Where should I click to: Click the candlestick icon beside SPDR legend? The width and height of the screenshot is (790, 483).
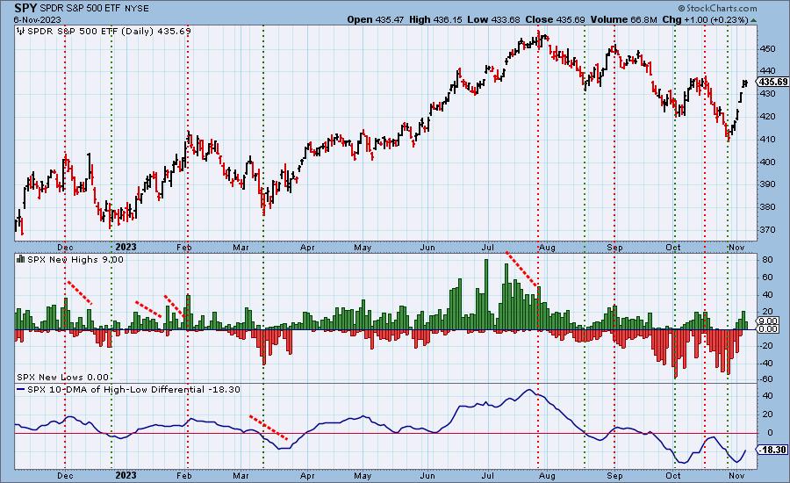(x=21, y=32)
